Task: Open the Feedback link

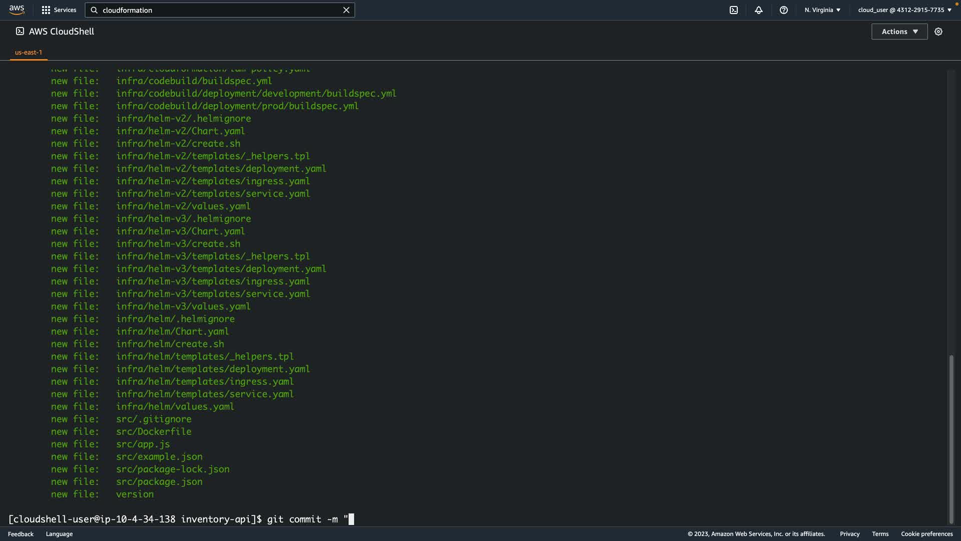Action: tap(21, 534)
